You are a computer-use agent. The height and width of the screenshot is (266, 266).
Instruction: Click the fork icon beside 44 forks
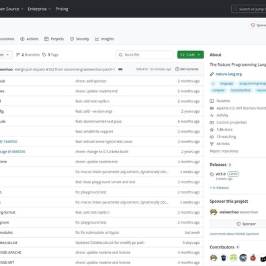[212, 144]
